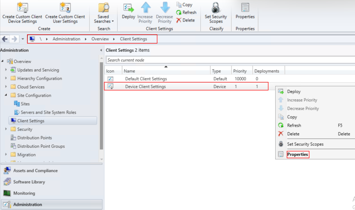Expand the Security folder node
Screen dimensions: 355x210
click(6, 129)
